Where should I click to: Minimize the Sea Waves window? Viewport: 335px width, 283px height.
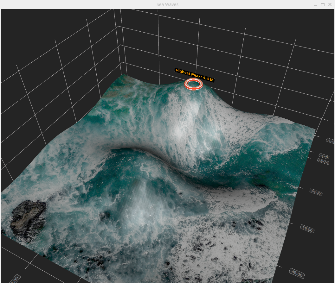315,4
